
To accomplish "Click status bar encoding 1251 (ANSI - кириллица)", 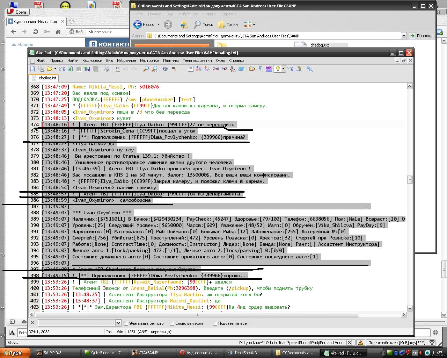I will pos(149,332).
